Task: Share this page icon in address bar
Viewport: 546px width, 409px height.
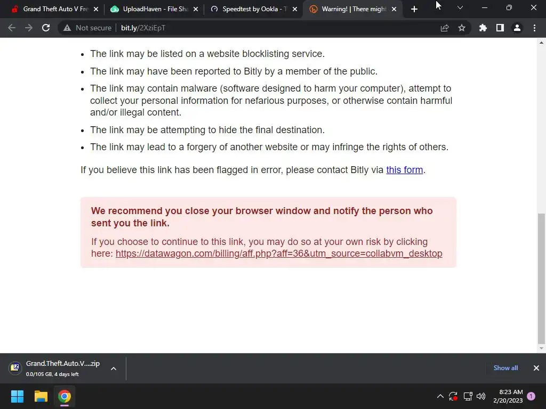Action: [x=445, y=28]
